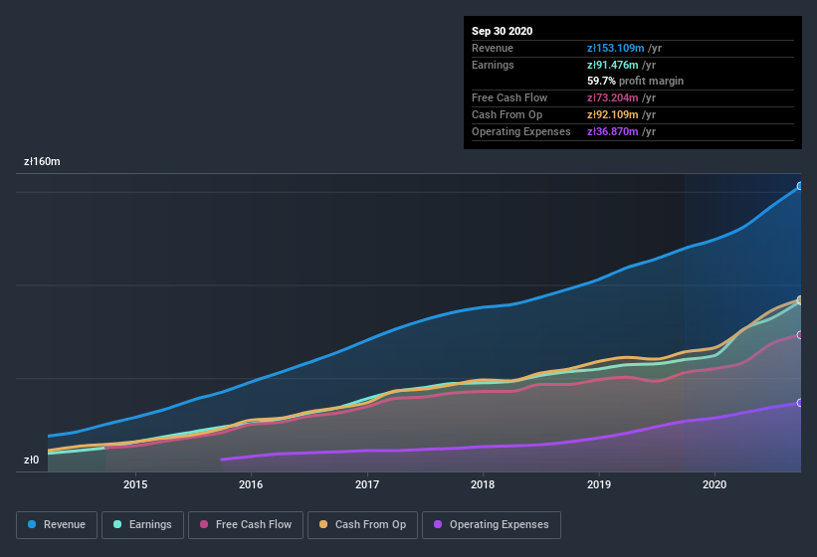Click the 59.7% profit margin text
Screen dimensions: 817x557
635,81
